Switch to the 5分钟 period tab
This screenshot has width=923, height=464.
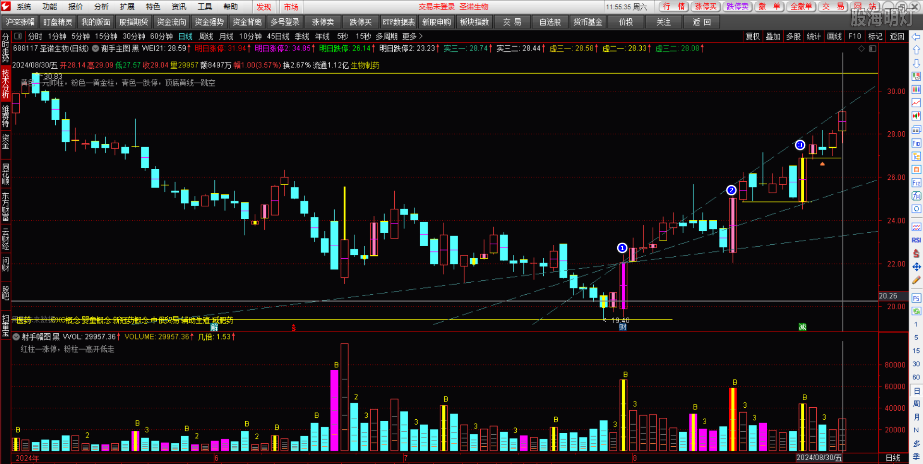[80, 36]
